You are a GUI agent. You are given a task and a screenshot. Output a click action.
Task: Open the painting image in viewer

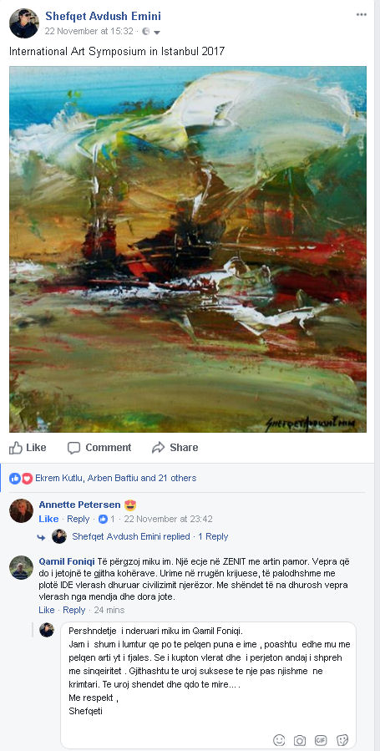(188, 249)
